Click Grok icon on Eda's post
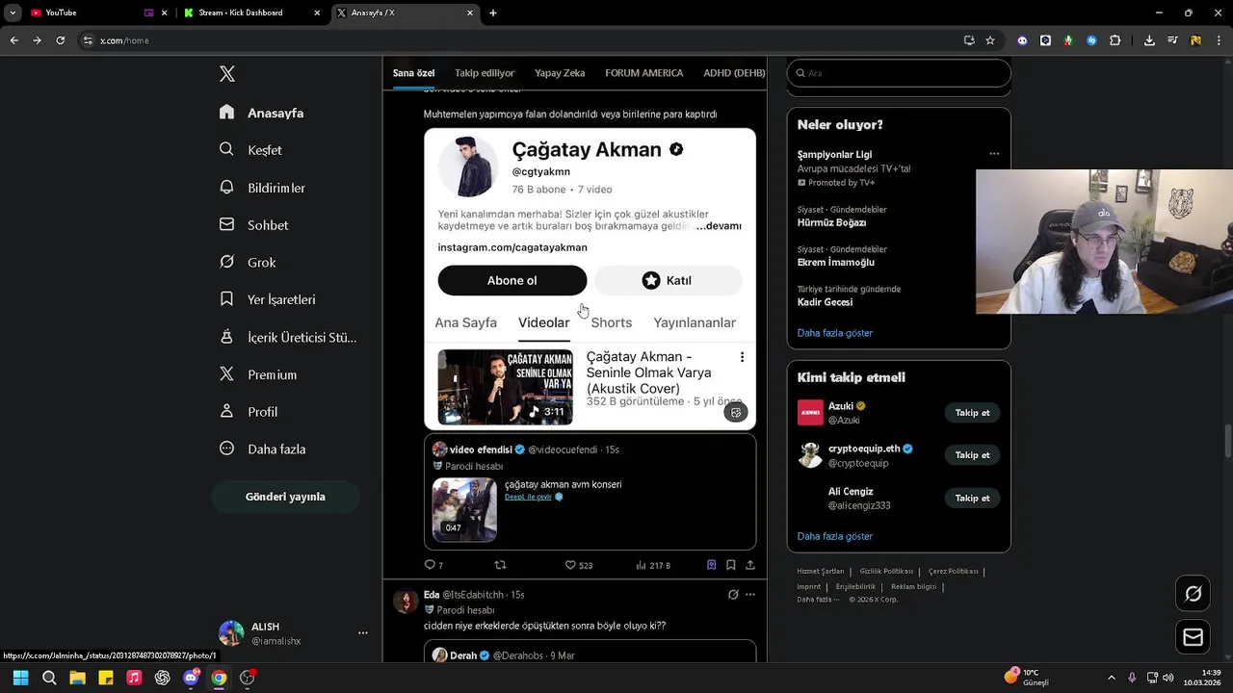The height and width of the screenshot is (693, 1233). pos(733,595)
